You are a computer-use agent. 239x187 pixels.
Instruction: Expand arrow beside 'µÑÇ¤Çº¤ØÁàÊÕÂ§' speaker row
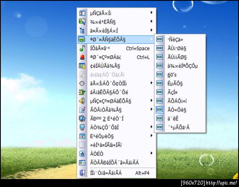(151, 100)
